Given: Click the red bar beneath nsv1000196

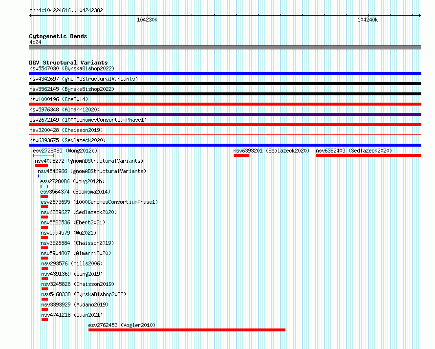Looking at the screenshot, I should [225, 104].
